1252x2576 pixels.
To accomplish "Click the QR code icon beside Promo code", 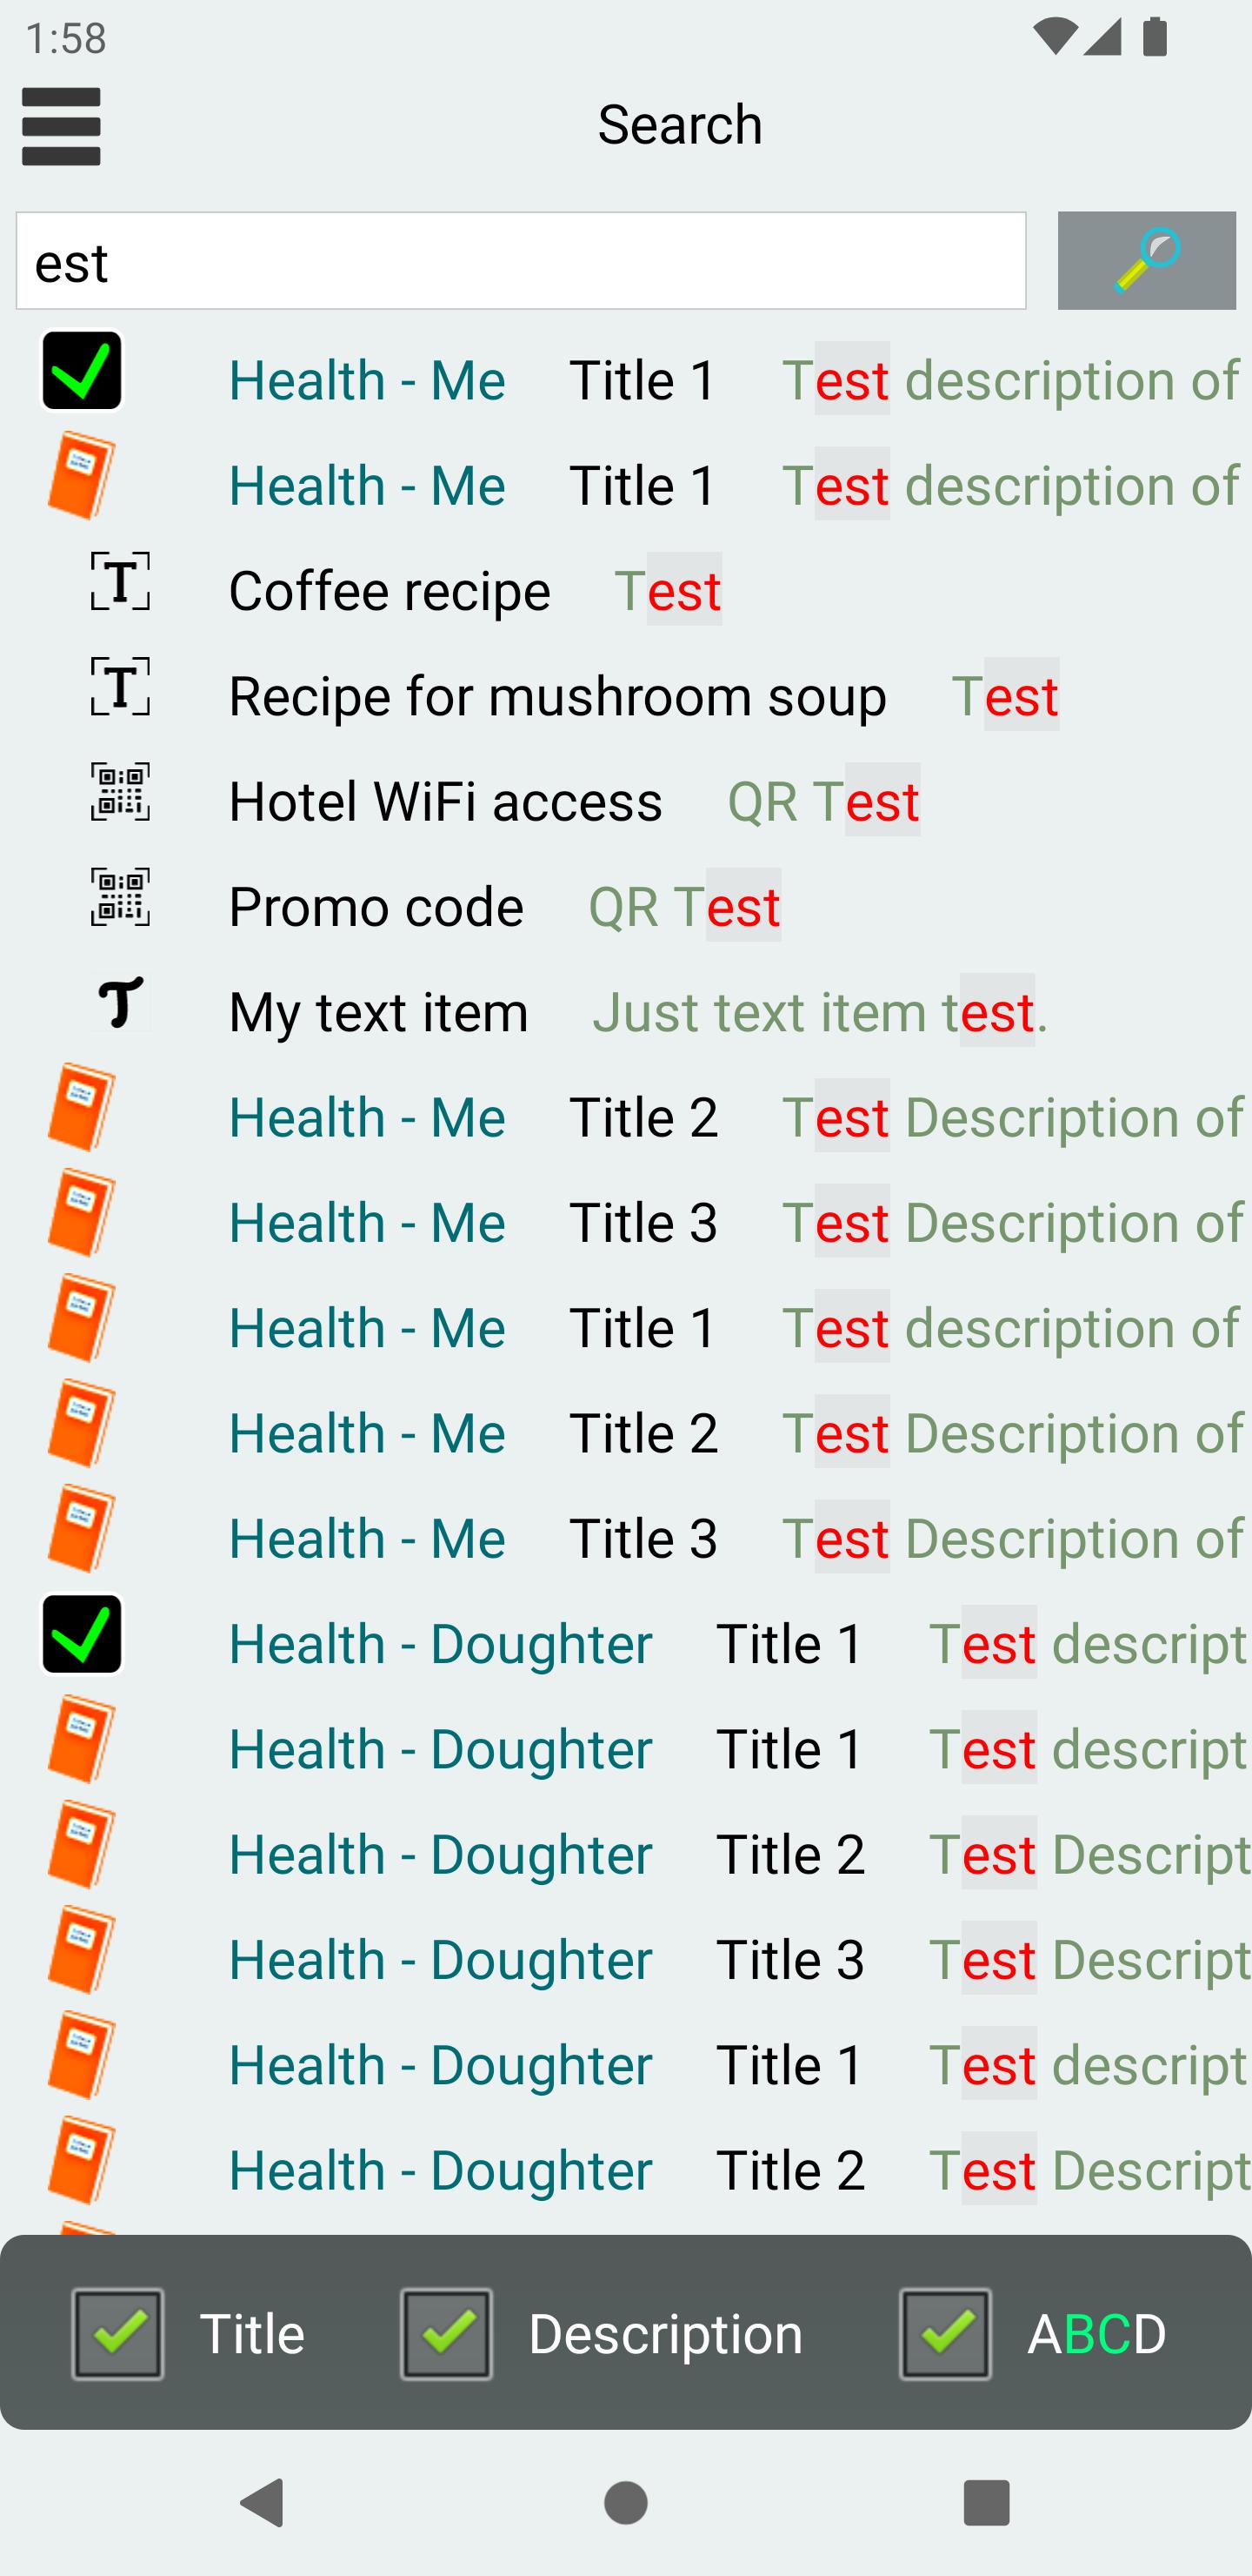I will coord(121,897).
